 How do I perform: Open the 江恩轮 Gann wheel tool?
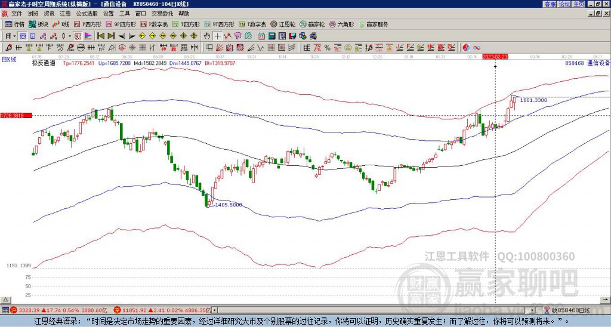(x=283, y=24)
